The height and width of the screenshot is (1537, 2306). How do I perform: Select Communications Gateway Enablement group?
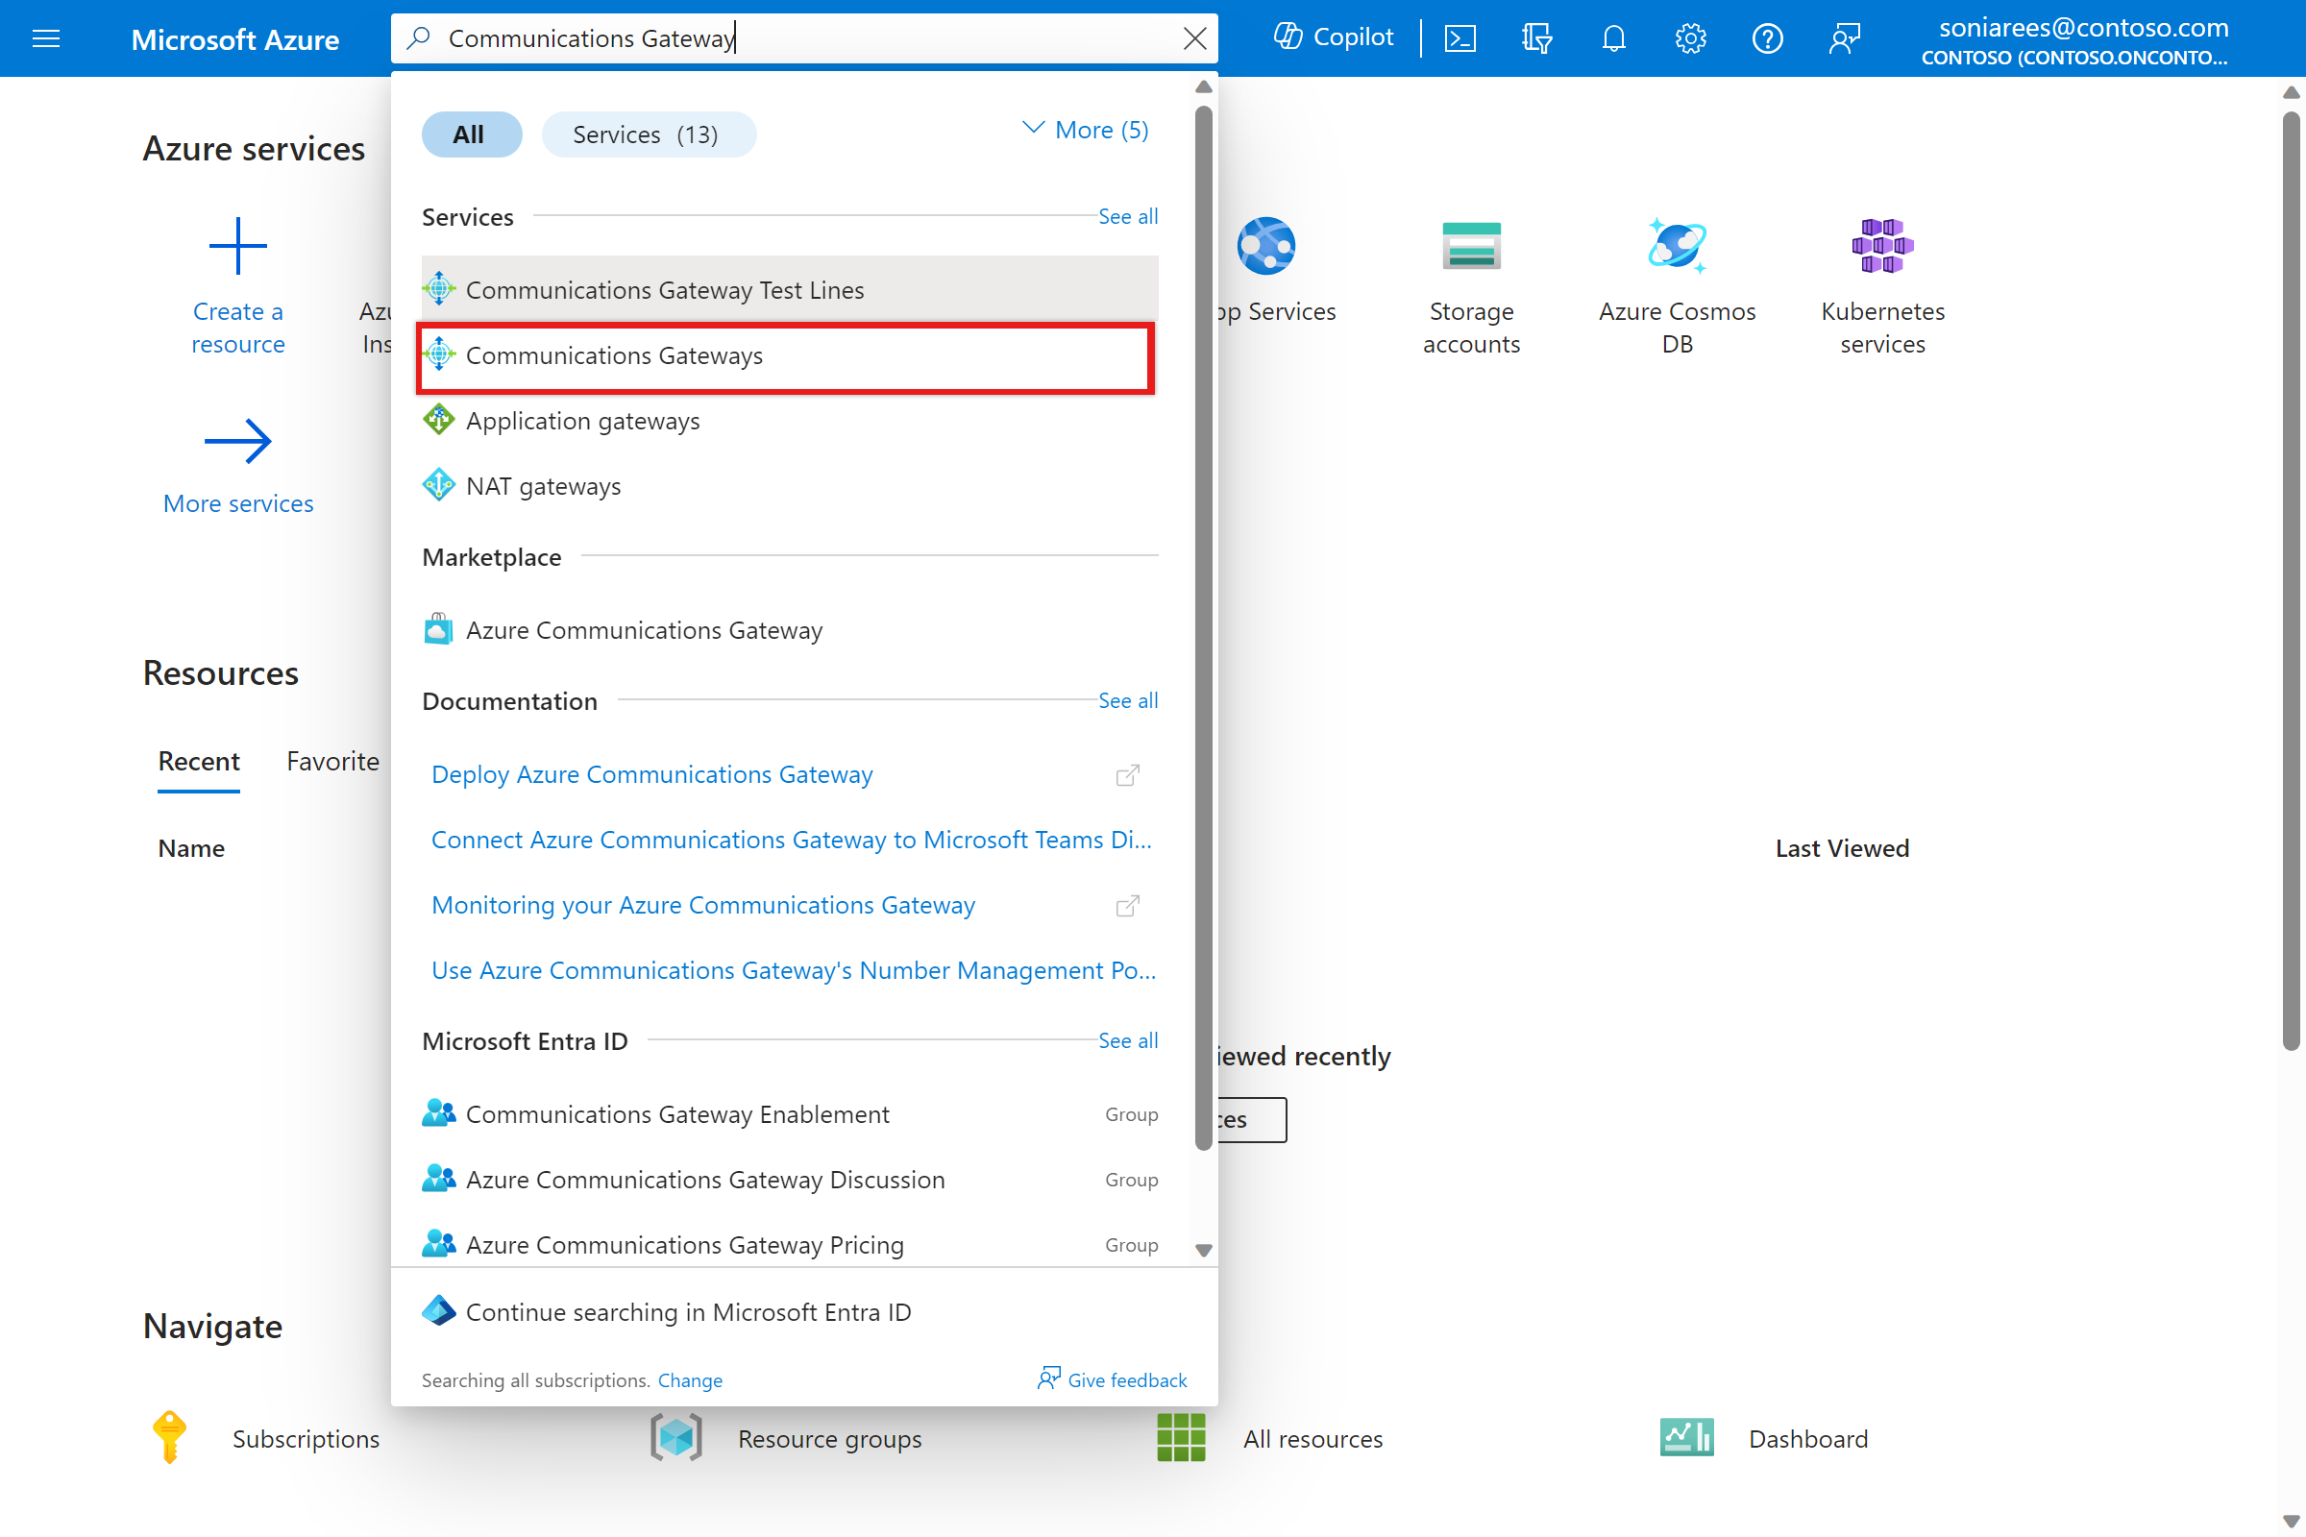677,1113
